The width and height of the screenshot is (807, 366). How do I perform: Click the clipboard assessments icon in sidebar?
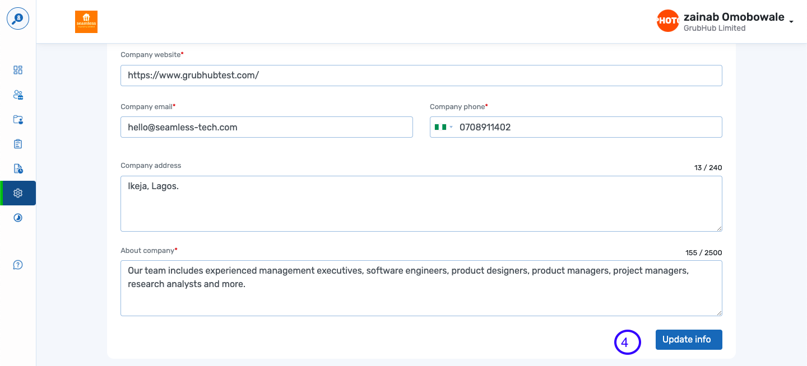click(17, 144)
